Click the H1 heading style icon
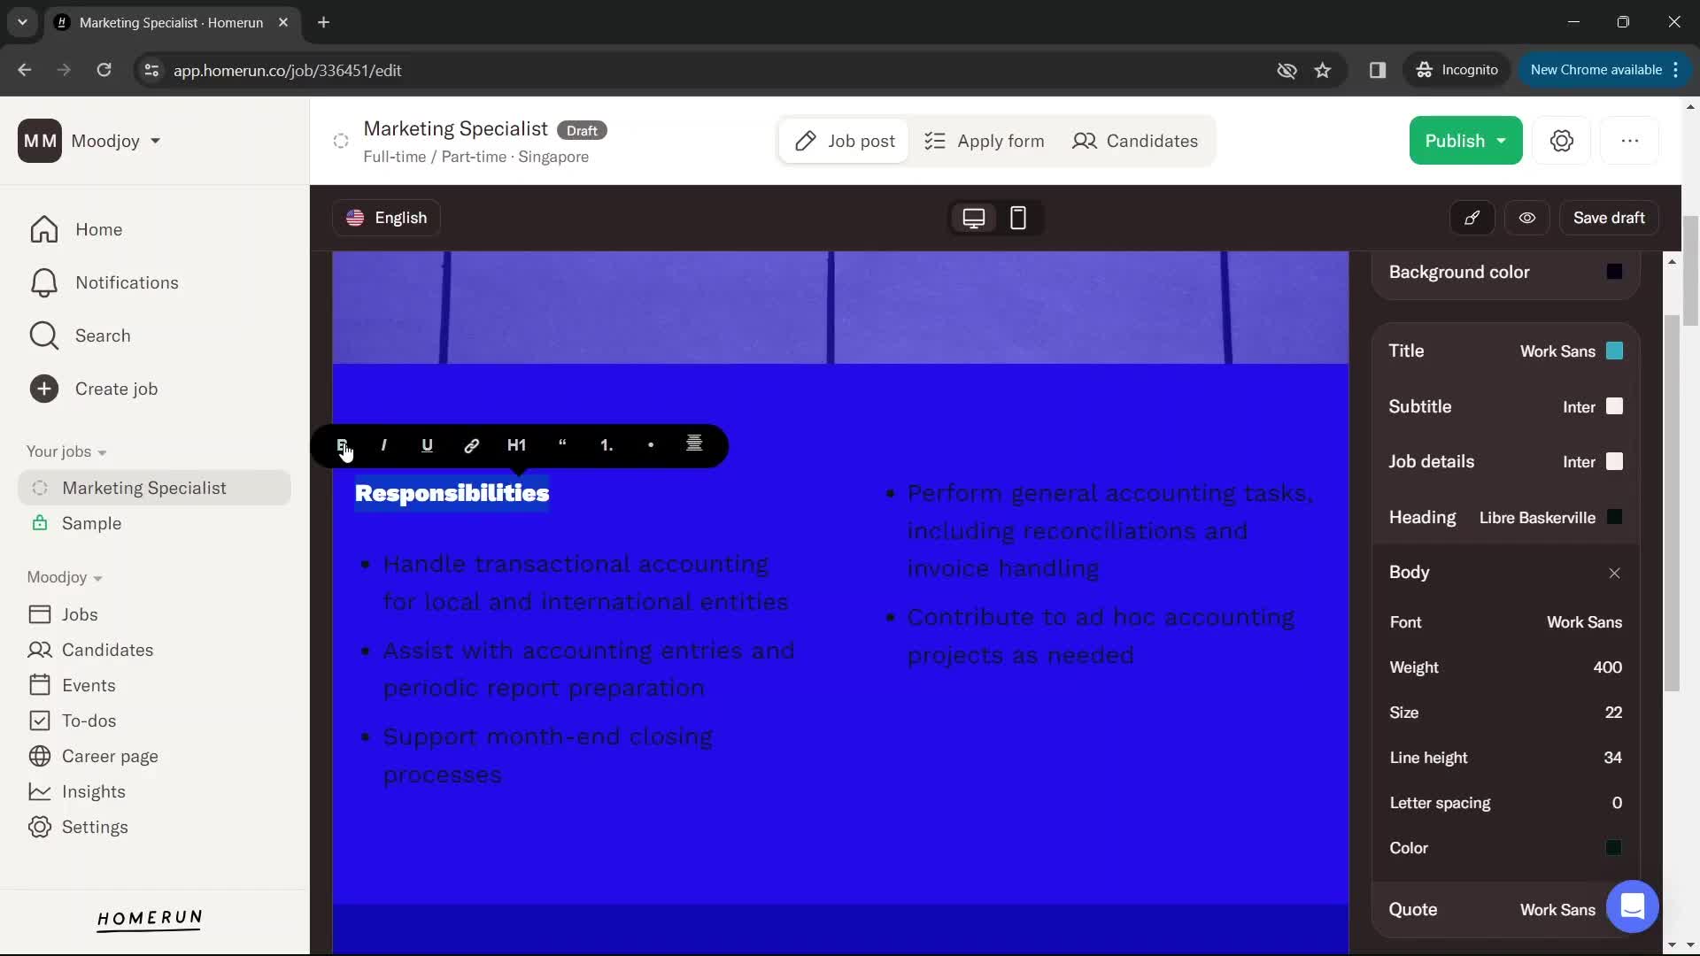1700x956 pixels. click(516, 444)
